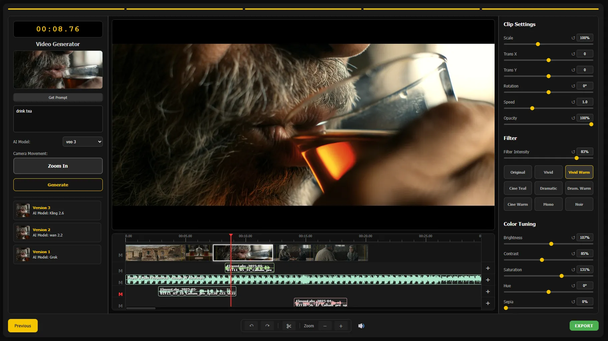Click the Scale percentage value field

point(585,38)
